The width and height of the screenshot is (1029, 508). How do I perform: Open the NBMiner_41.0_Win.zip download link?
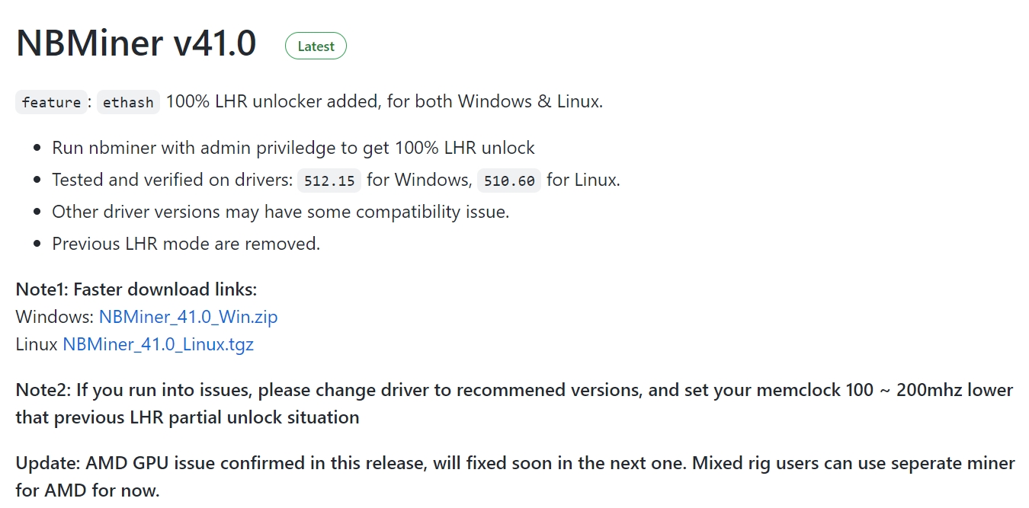pos(188,317)
